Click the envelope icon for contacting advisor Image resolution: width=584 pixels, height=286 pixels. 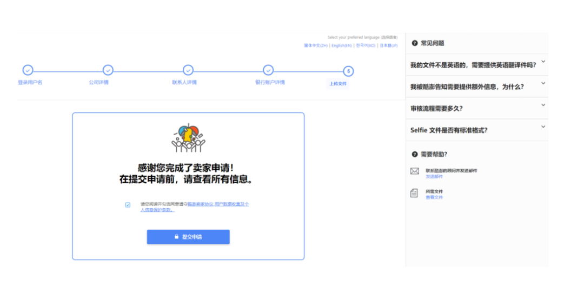(x=415, y=171)
